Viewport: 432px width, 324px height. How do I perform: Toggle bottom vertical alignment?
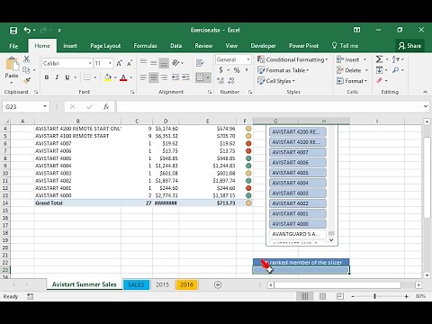(x=164, y=63)
